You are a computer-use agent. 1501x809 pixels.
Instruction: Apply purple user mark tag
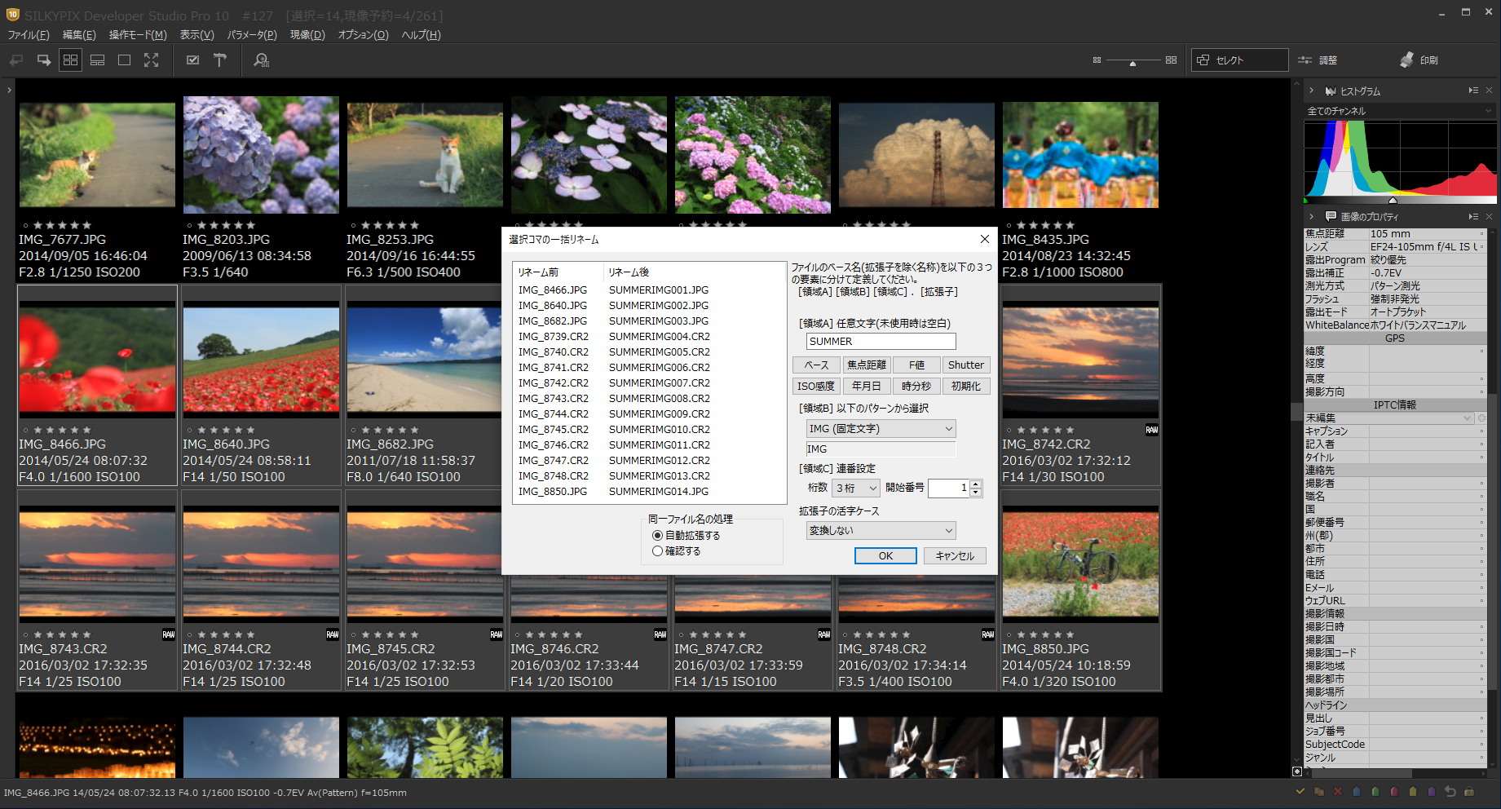(1432, 792)
